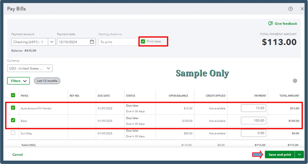Click the Save and print button
The height and width of the screenshot is (164, 308).
[x=280, y=154]
